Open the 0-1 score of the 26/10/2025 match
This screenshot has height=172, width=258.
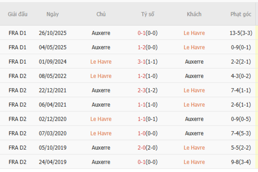[x=142, y=33]
